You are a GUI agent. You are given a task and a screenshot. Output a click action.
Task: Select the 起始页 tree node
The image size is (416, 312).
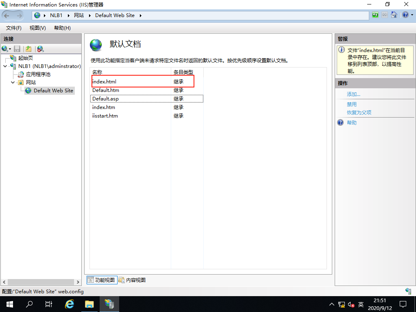[x=26, y=58]
